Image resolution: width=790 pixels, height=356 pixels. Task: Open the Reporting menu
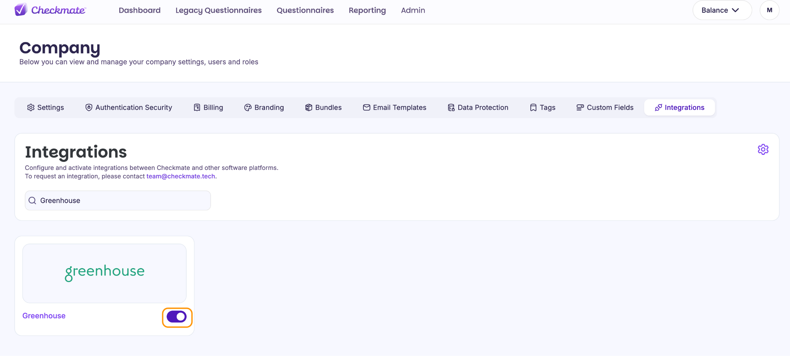pos(367,10)
